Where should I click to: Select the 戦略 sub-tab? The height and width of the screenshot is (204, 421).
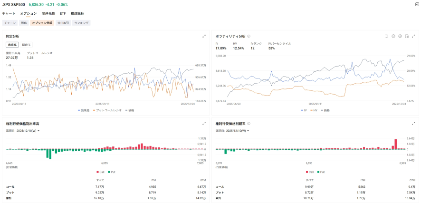coord(24,23)
